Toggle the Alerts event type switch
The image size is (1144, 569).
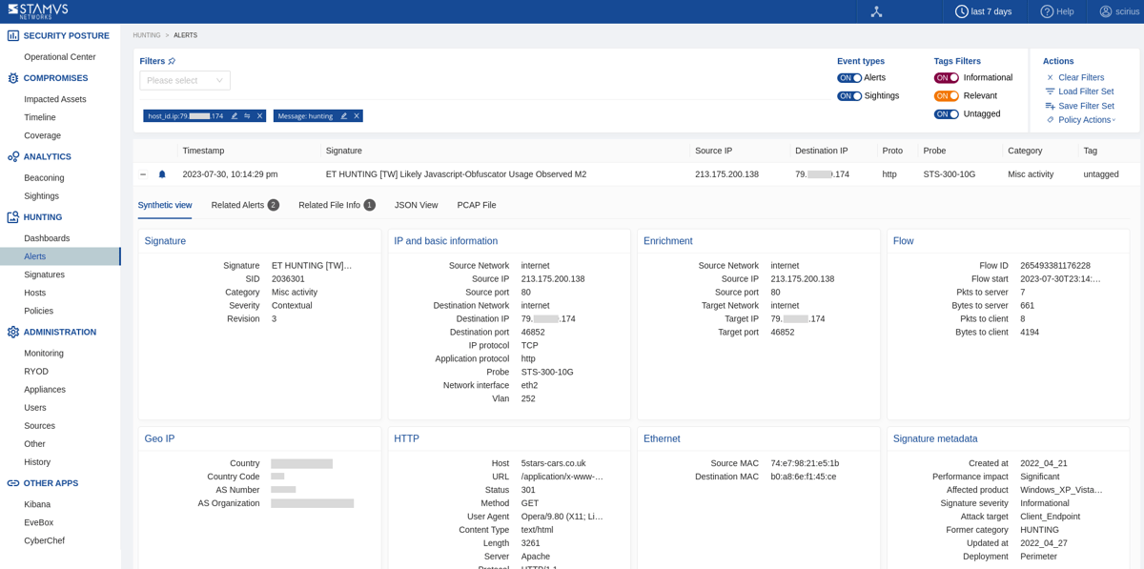[849, 78]
